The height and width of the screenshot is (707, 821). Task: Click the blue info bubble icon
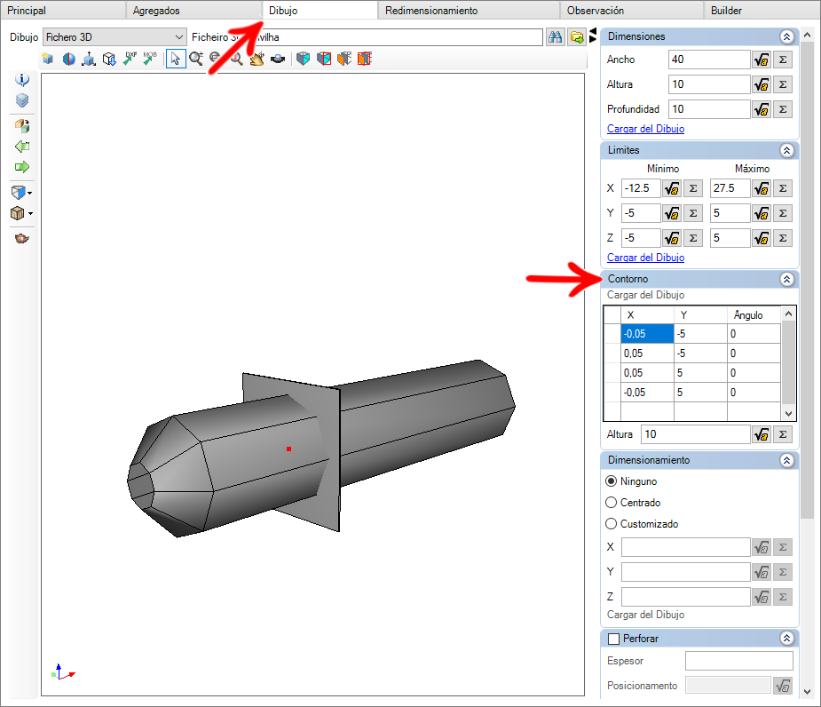pos(22,80)
